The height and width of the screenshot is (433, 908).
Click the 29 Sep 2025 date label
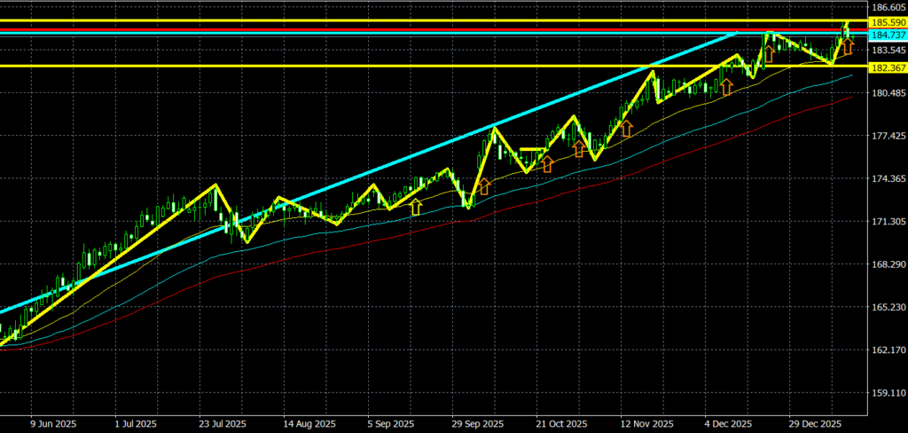click(x=479, y=424)
